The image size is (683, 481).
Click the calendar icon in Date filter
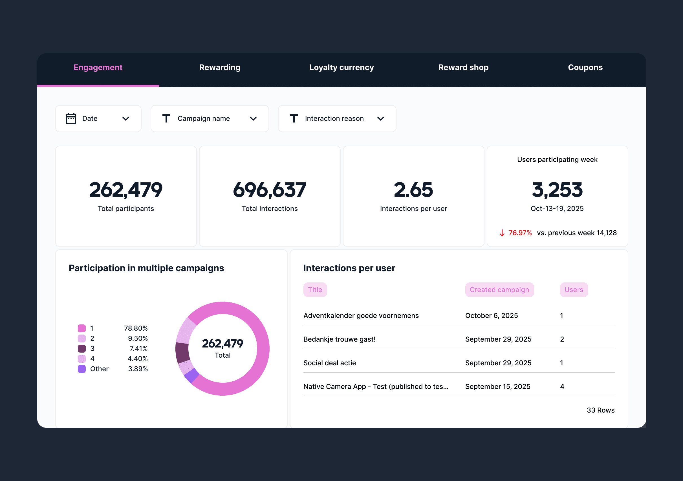(71, 119)
